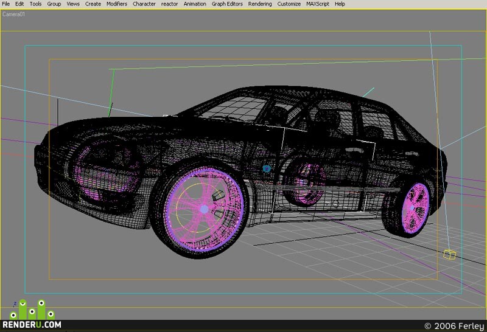Open the MAXScript menu
The image size is (487, 332).
317,4
